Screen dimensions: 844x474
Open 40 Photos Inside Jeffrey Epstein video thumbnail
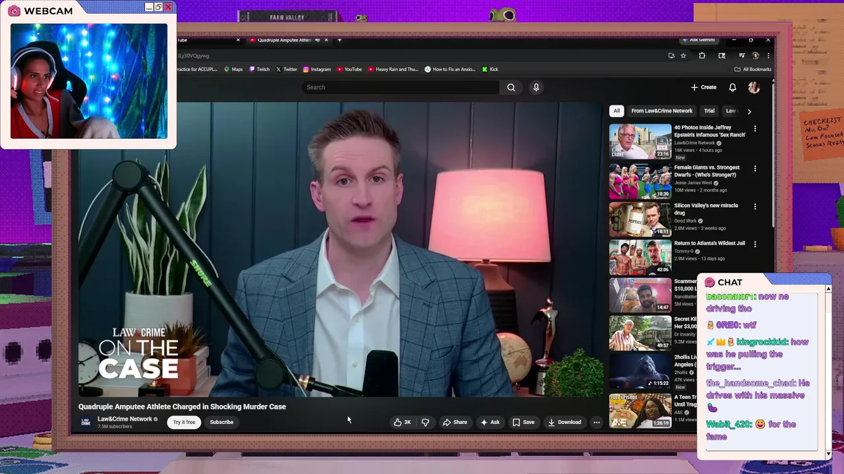640,142
